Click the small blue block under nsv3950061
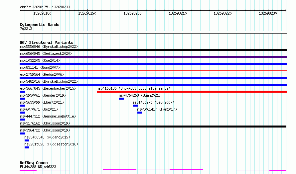Screen dimensions: 296x174 tap(22, 99)
